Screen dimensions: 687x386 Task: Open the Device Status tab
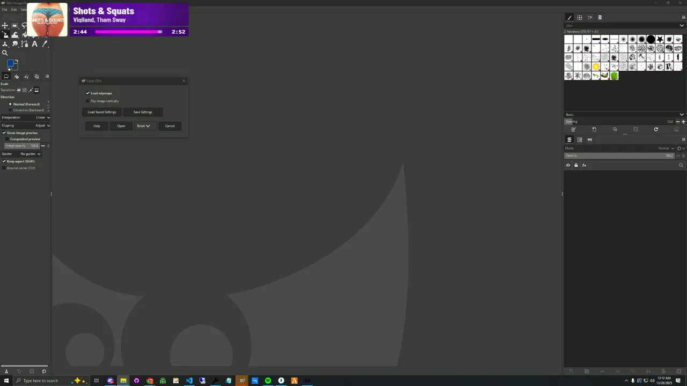click(16, 77)
